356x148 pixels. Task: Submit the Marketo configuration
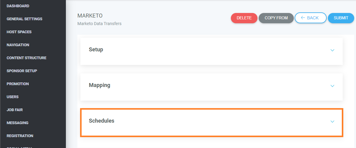(341, 18)
